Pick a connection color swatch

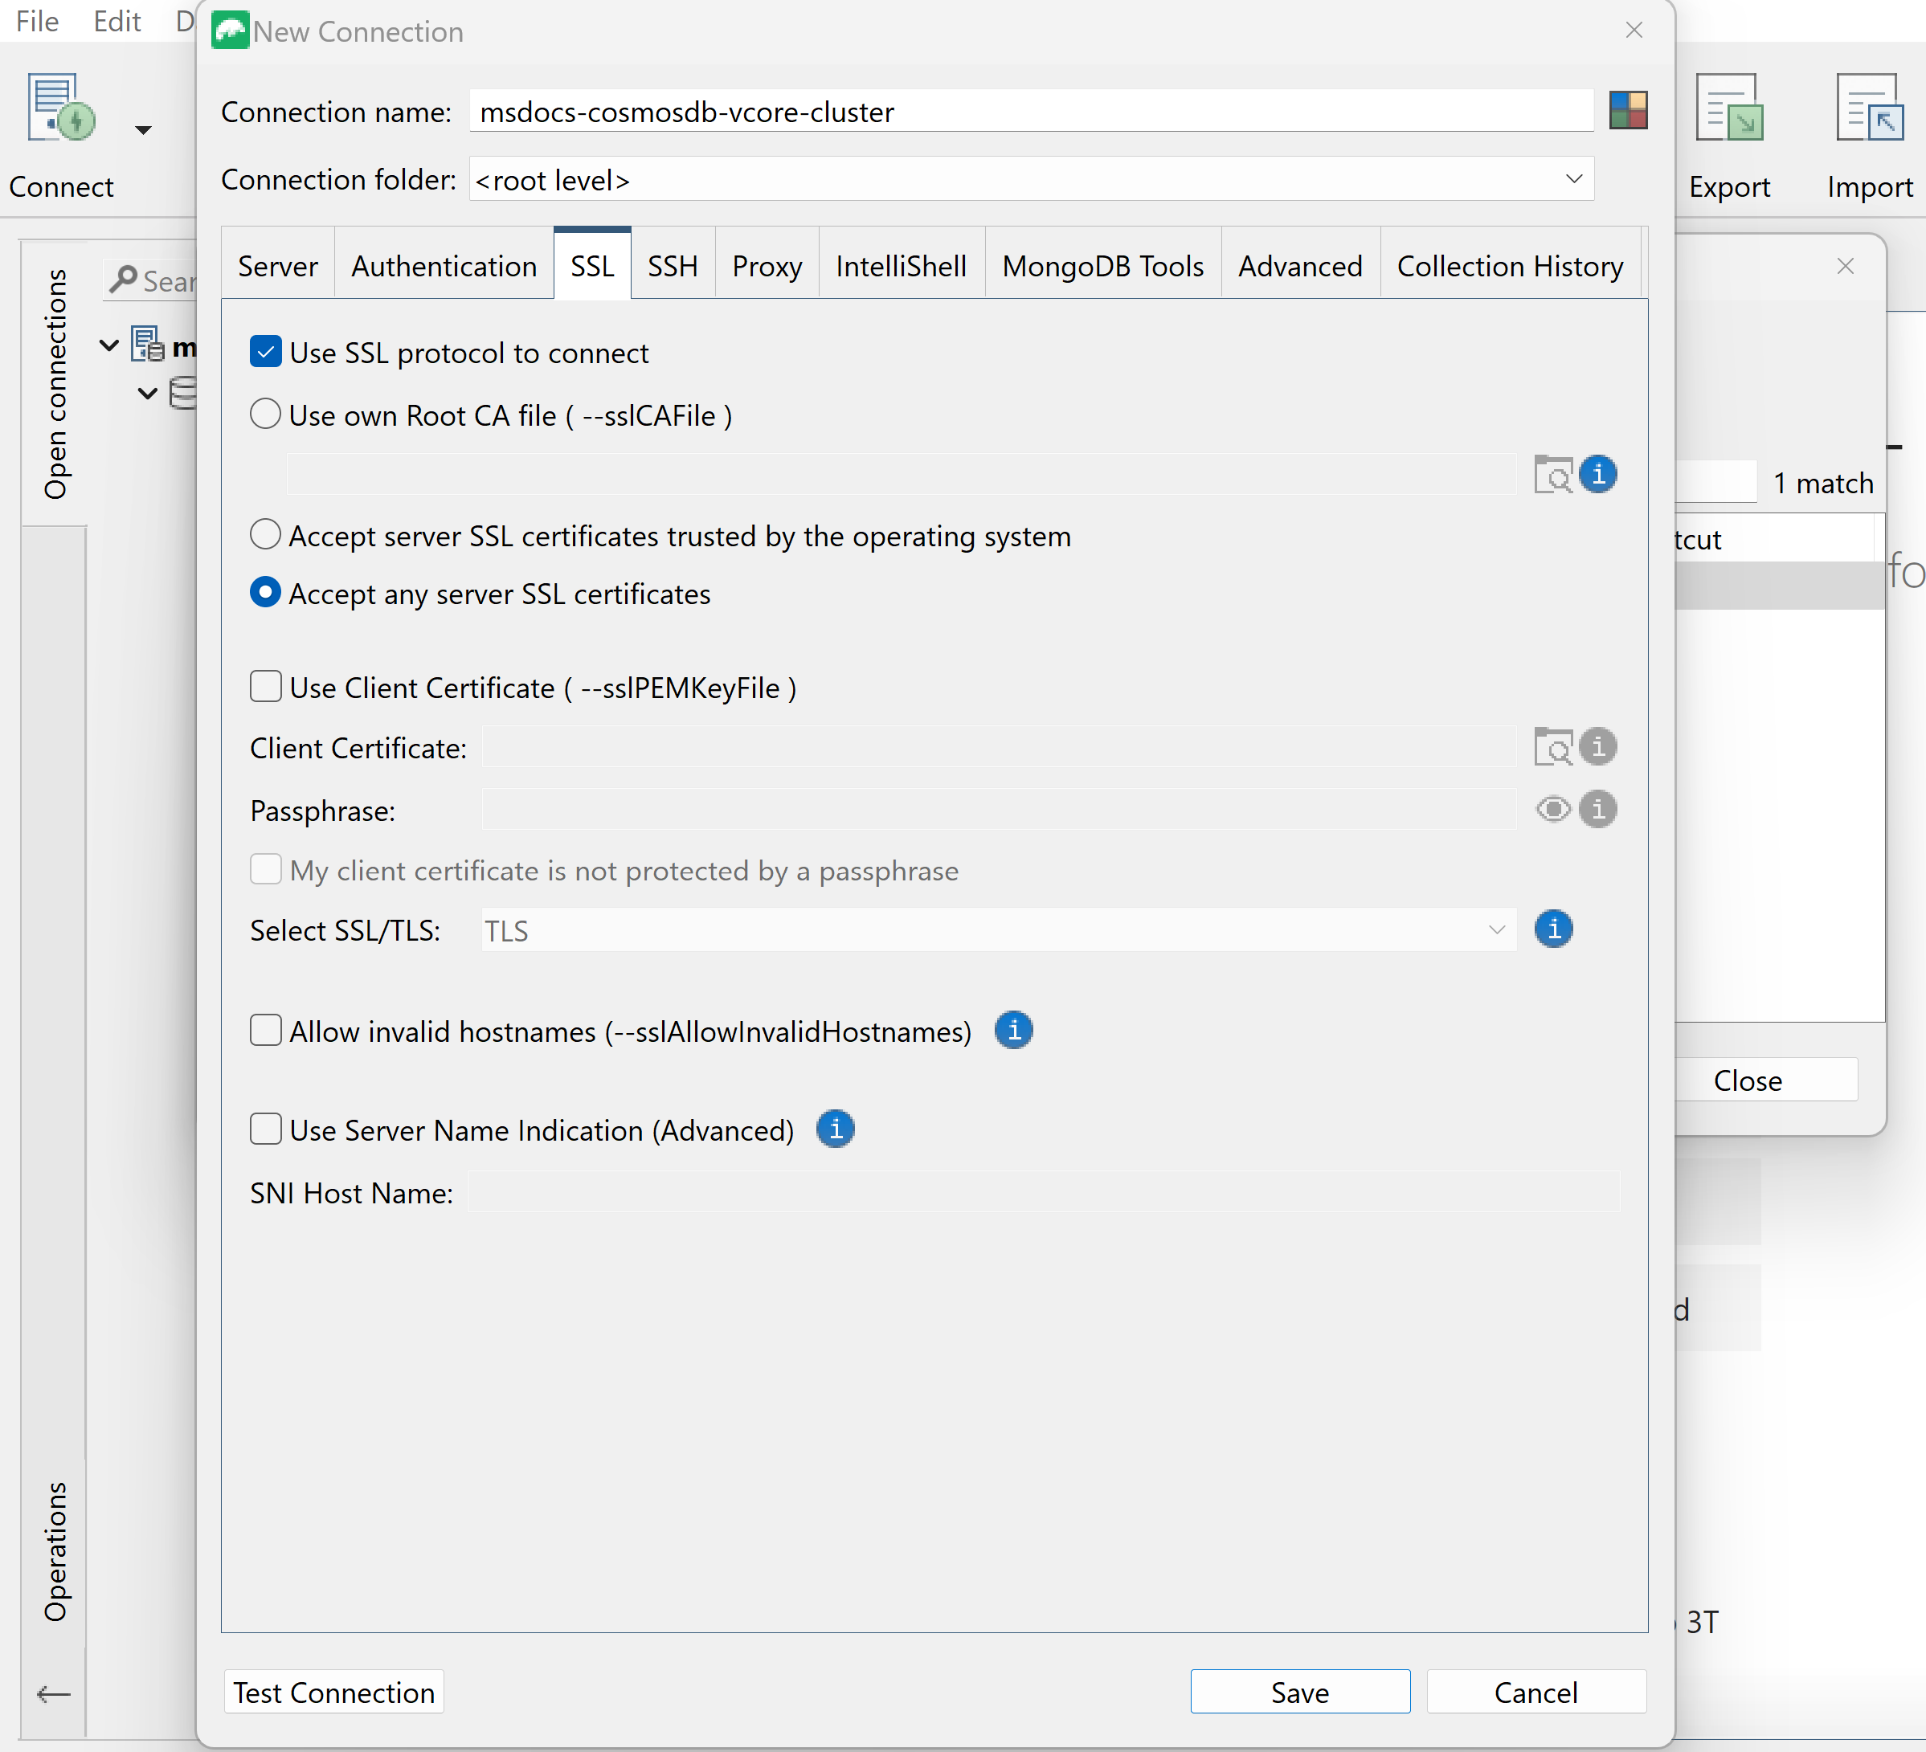coord(1628,110)
